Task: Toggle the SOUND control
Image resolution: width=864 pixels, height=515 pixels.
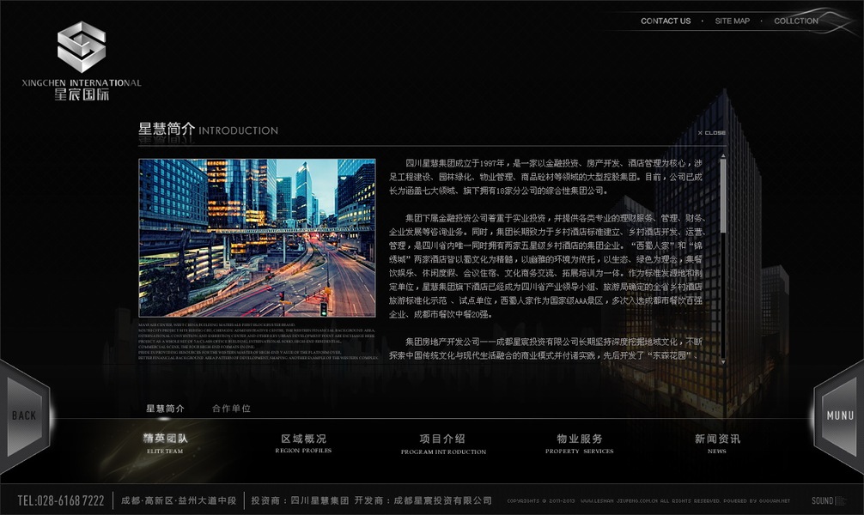Action: 828,500
